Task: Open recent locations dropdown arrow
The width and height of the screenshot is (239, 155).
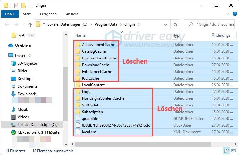Action: point(24,24)
